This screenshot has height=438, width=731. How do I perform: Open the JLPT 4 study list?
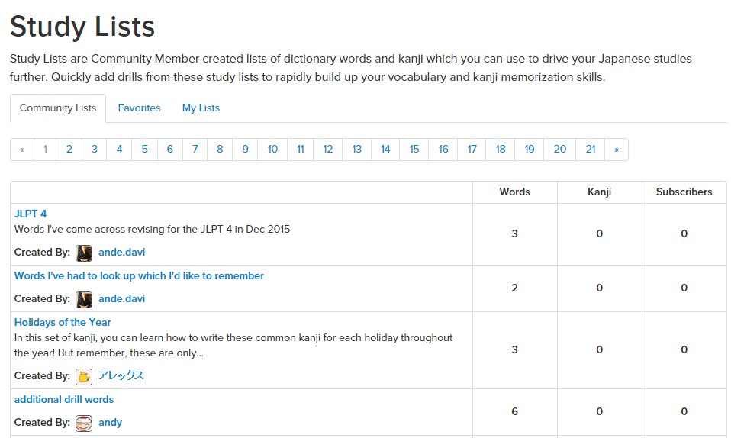tap(31, 214)
